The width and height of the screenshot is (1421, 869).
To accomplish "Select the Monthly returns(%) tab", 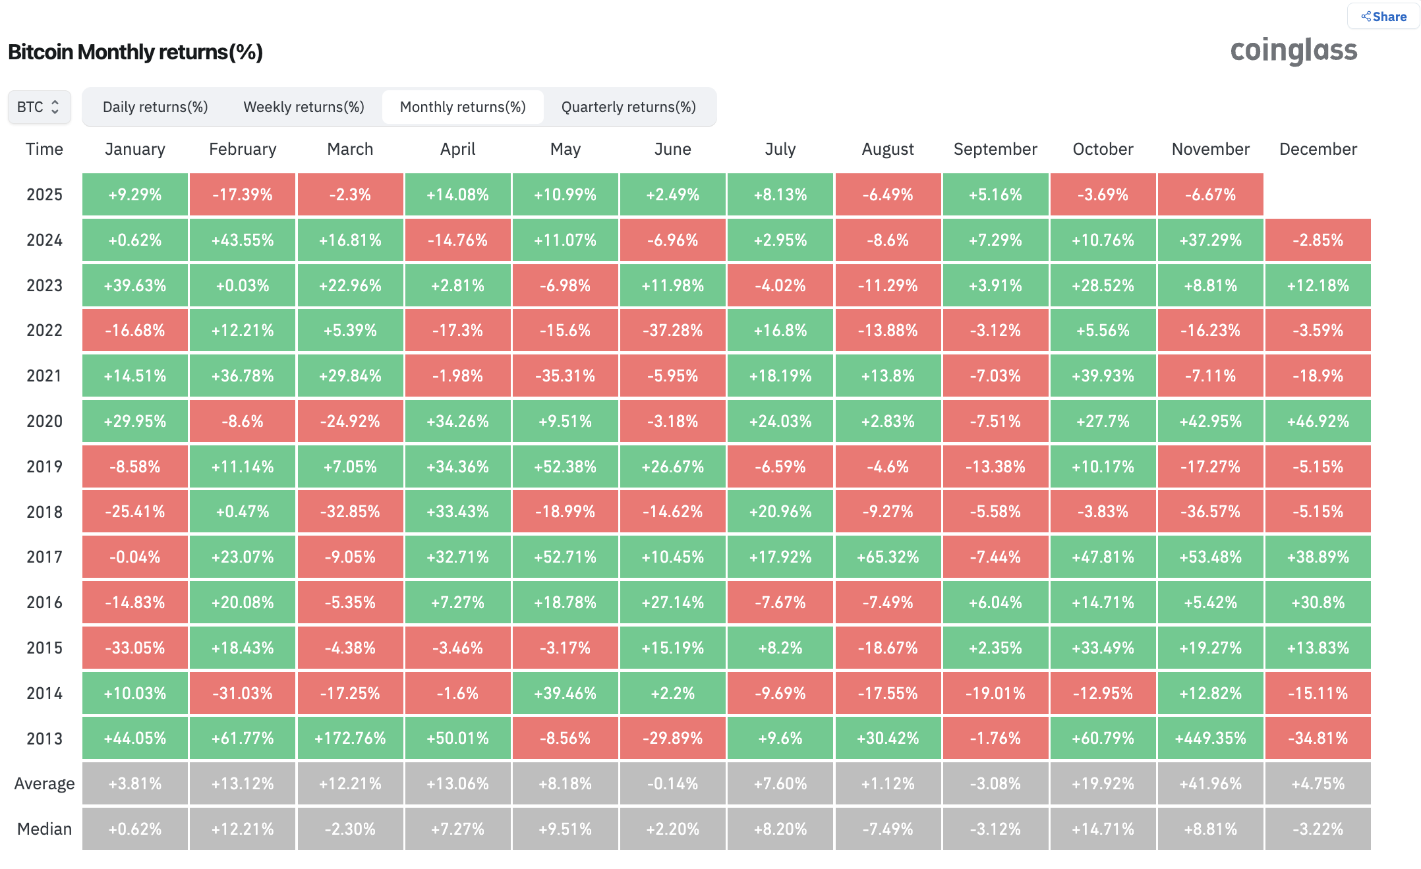I will click(x=463, y=107).
